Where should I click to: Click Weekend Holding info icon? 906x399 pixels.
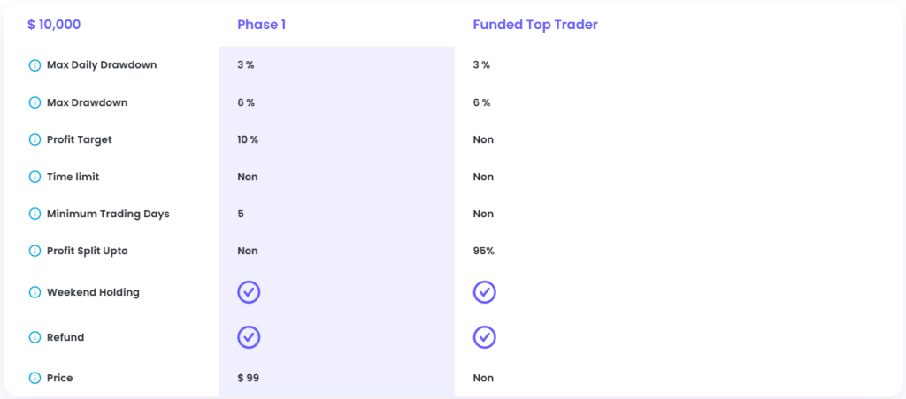click(35, 292)
